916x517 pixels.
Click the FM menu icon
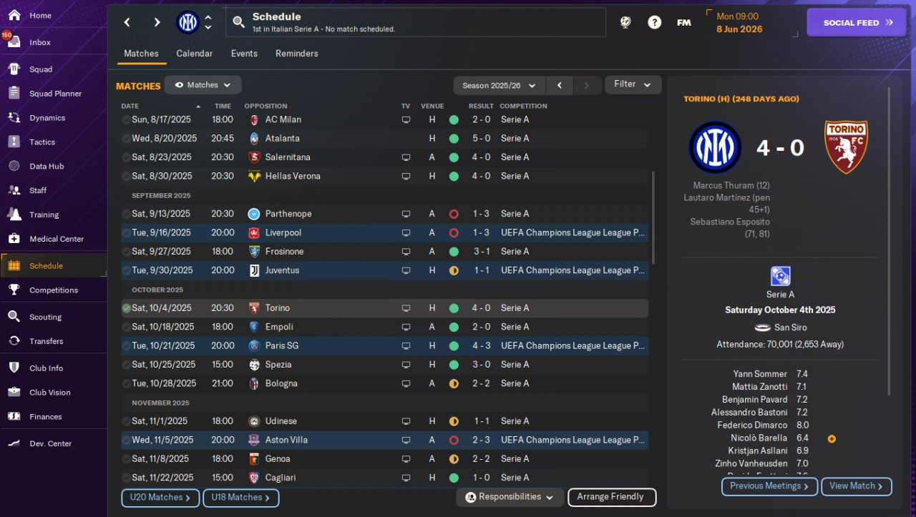(x=683, y=22)
